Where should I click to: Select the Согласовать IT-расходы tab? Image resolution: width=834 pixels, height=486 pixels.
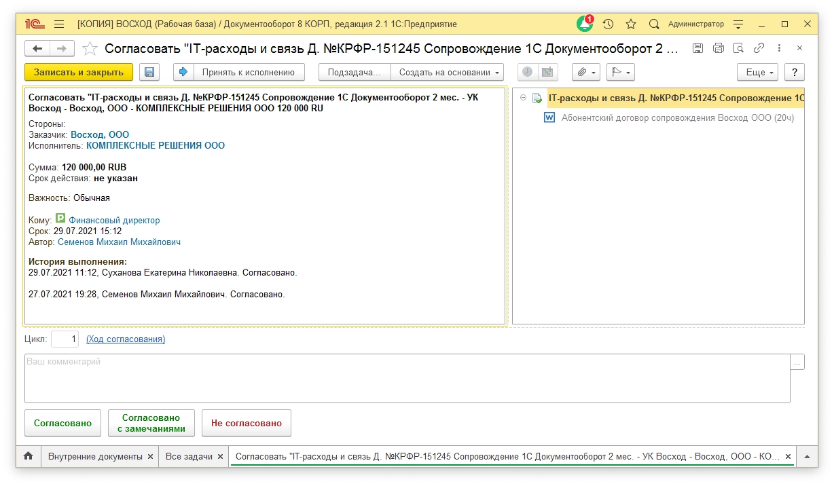click(x=508, y=456)
